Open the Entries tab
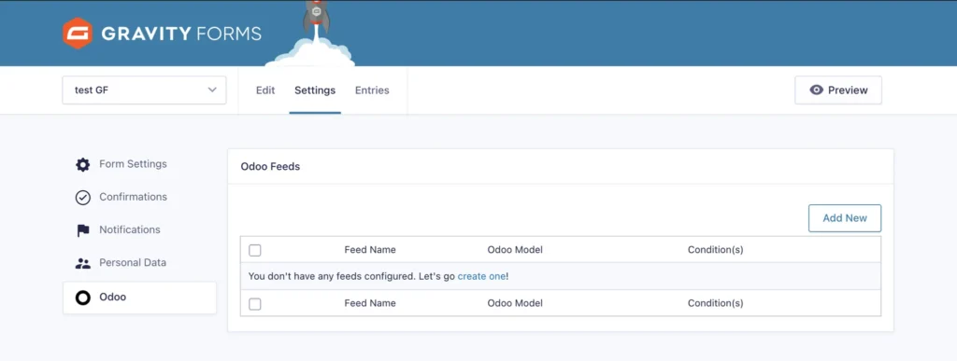957x361 pixels. click(372, 90)
